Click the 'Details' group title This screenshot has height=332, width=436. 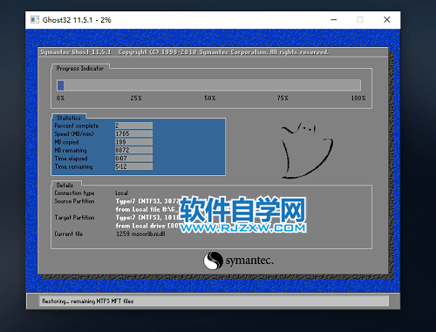(x=65, y=185)
